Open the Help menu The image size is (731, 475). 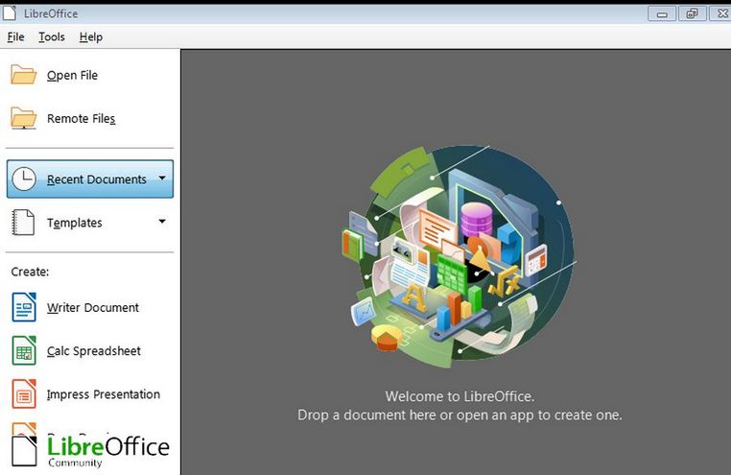coord(91,36)
